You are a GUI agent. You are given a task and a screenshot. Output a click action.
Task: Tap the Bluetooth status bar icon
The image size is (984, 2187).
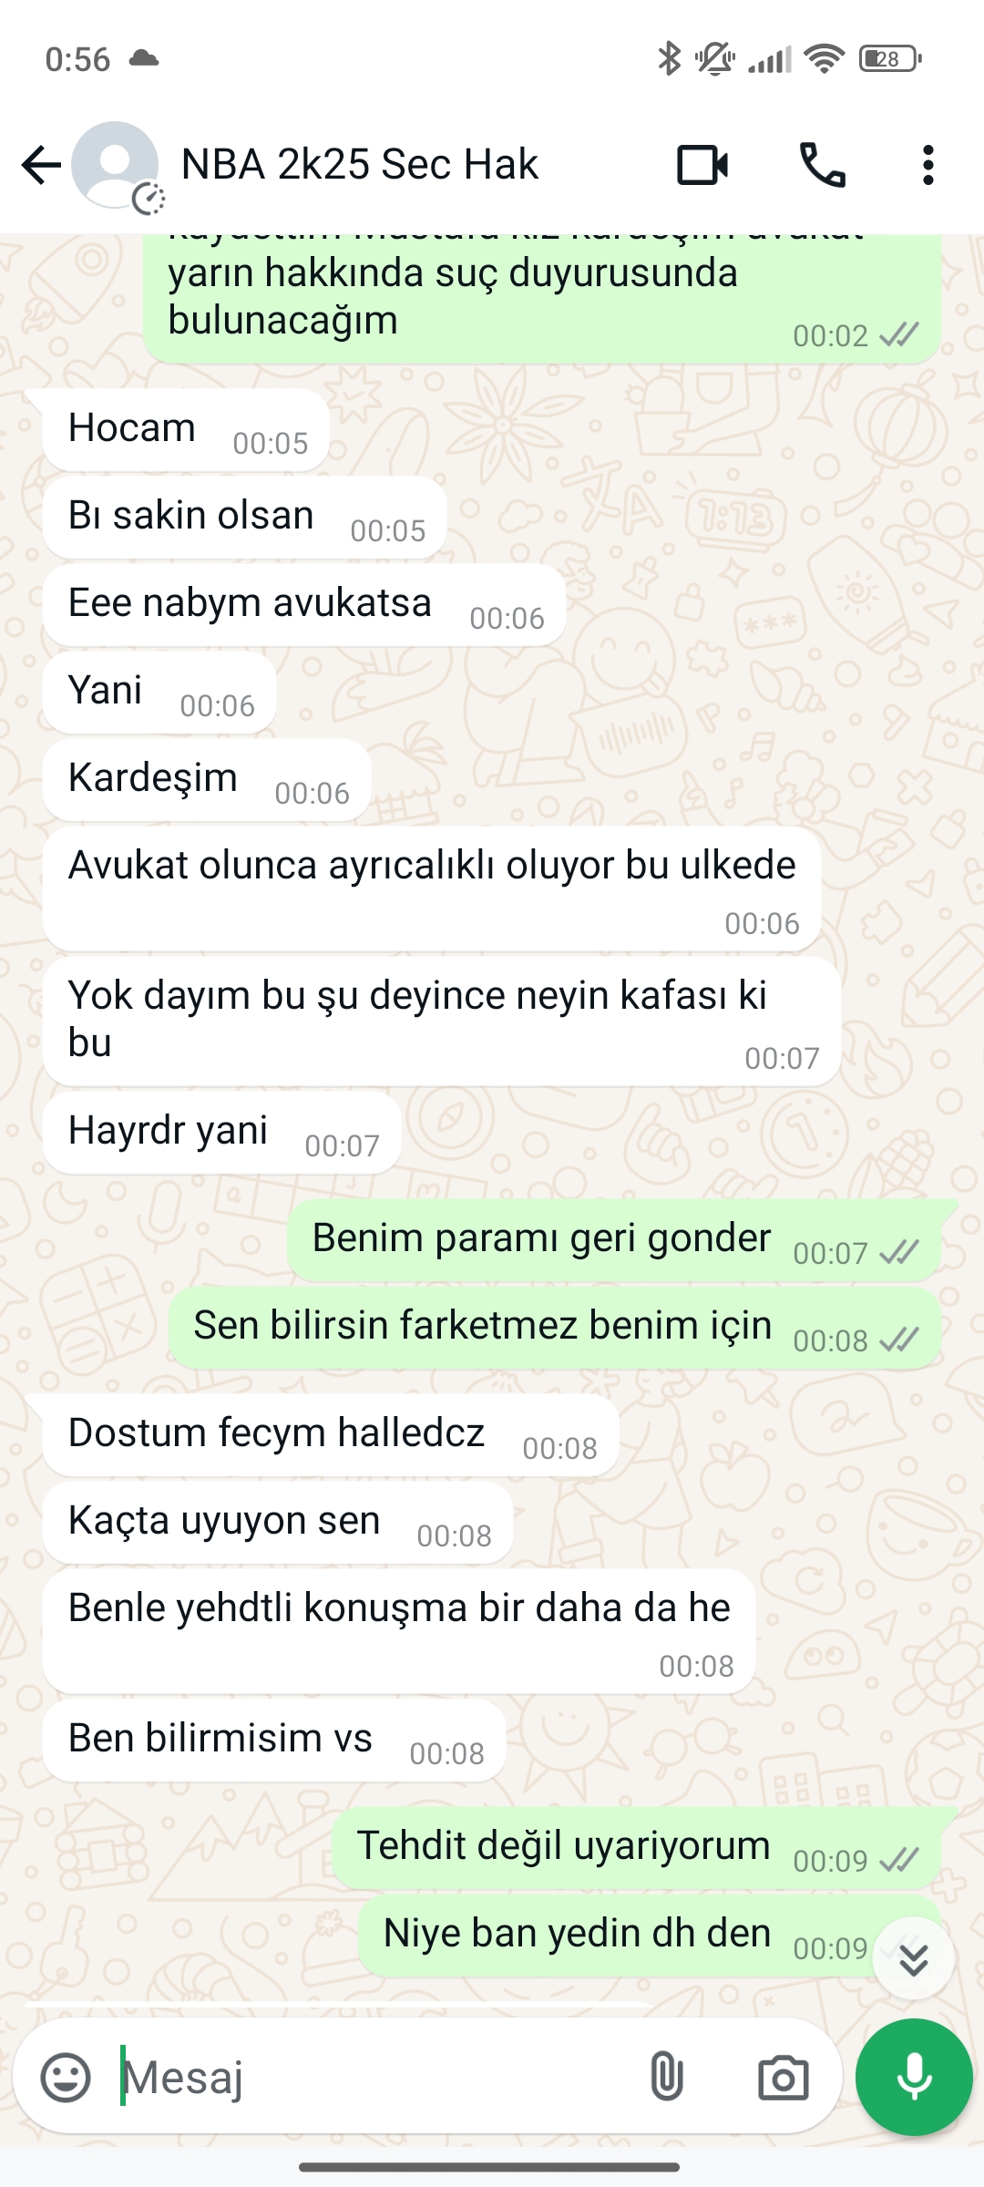[x=670, y=58]
